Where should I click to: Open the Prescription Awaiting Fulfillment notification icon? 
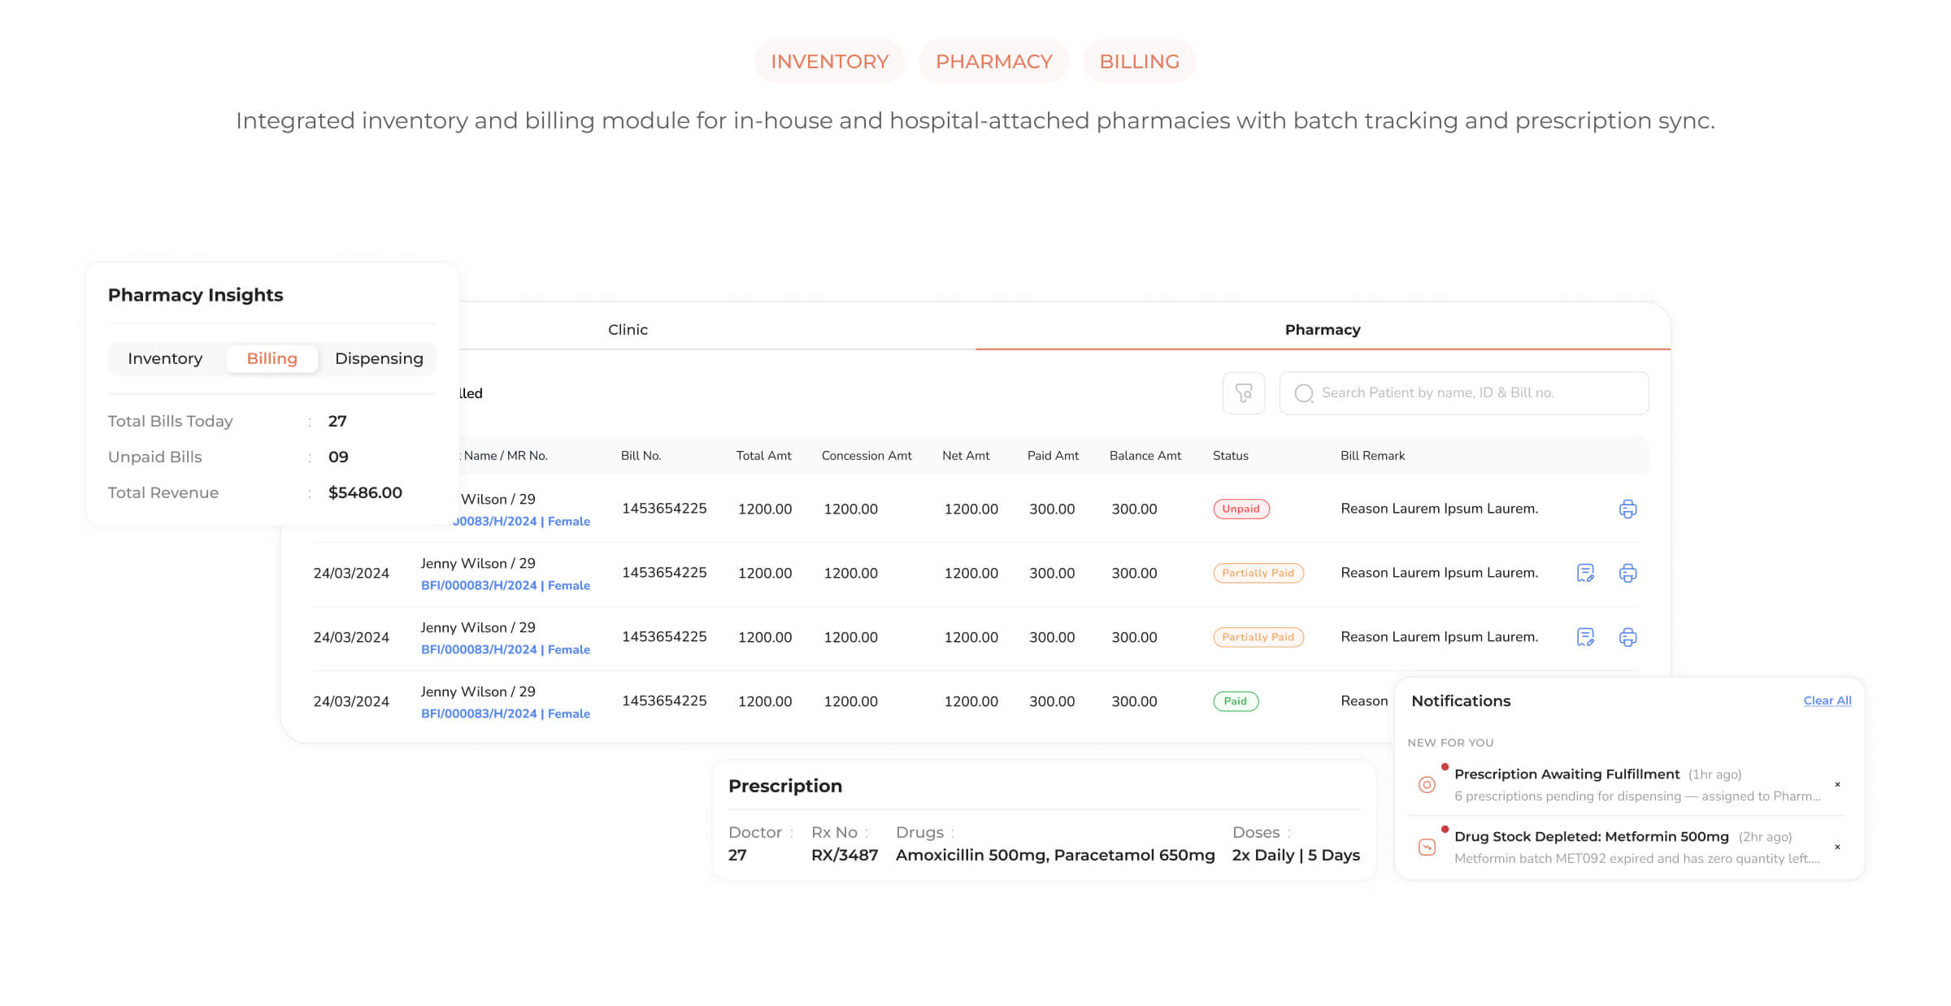coord(1427,784)
